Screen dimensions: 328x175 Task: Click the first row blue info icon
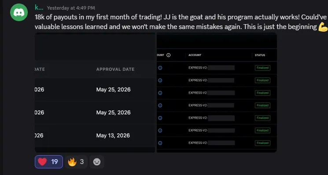click(x=160, y=68)
